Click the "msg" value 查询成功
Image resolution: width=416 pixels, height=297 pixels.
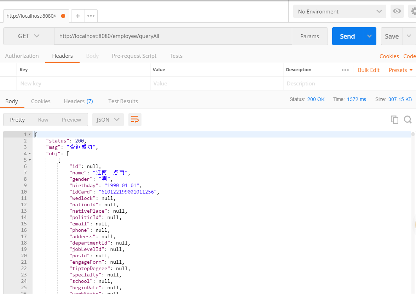pyautogui.click(x=81, y=147)
